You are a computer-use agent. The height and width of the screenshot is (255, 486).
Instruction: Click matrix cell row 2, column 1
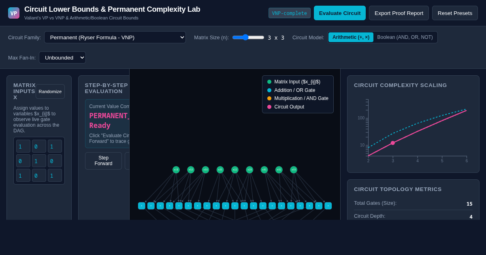tap(23, 161)
